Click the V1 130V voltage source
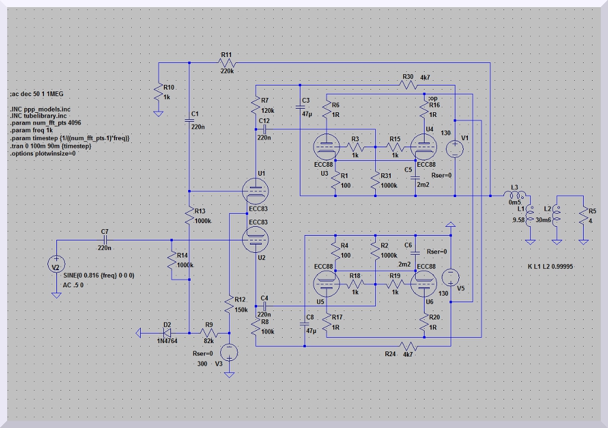Screen dimensions: 608x428 click(455, 147)
